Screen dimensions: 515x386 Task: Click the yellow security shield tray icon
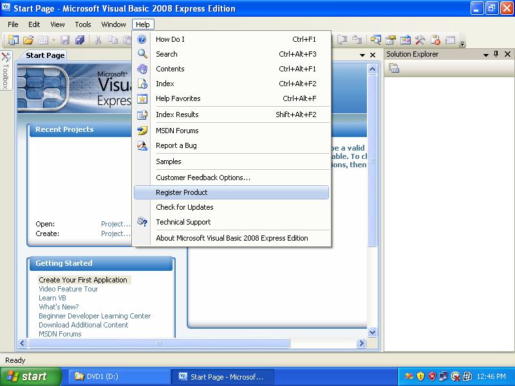pos(420,376)
